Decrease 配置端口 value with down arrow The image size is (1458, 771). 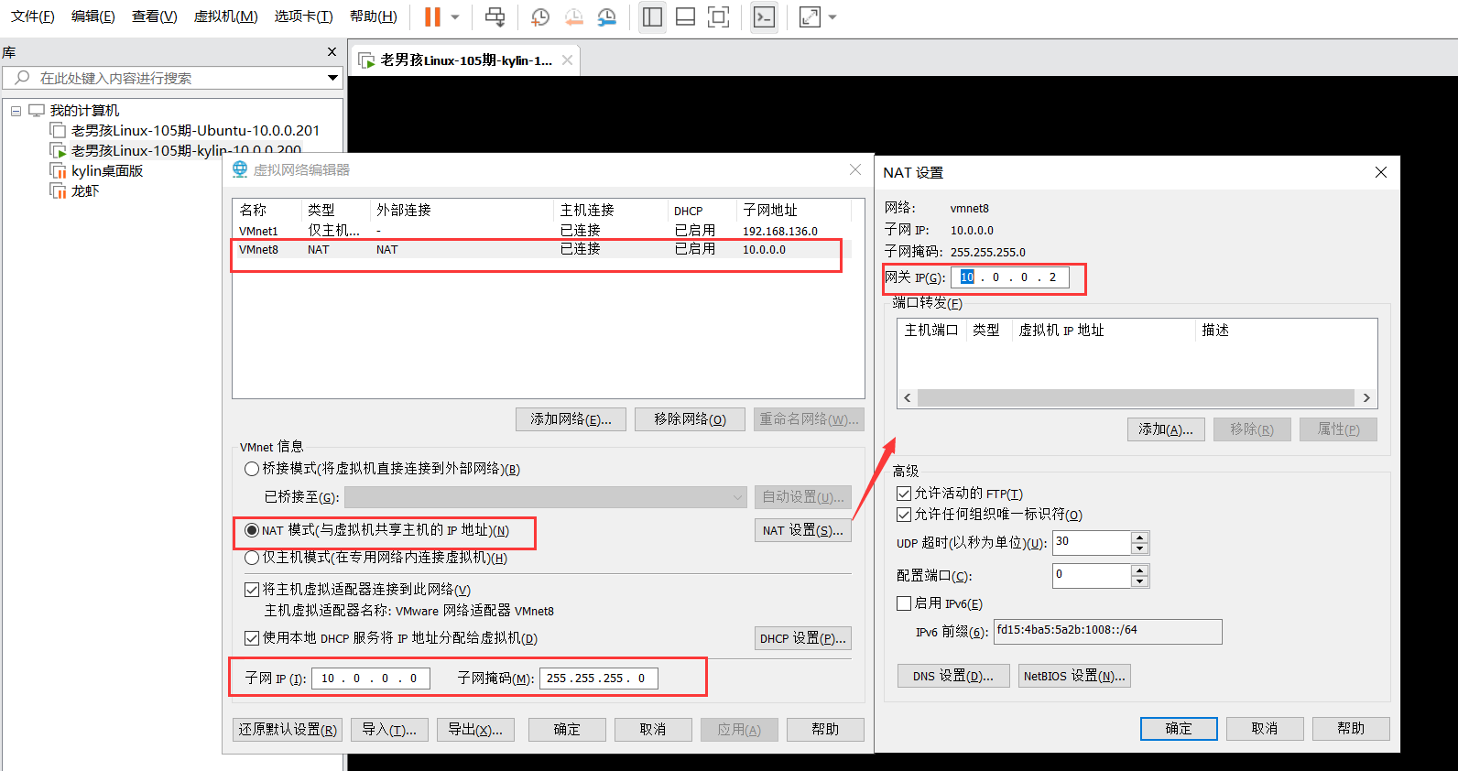(1139, 581)
